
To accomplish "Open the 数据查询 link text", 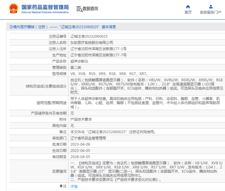I will [90, 9].
